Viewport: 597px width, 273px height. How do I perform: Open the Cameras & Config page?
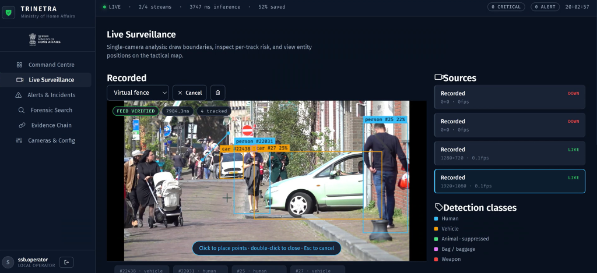coord(45,141)
